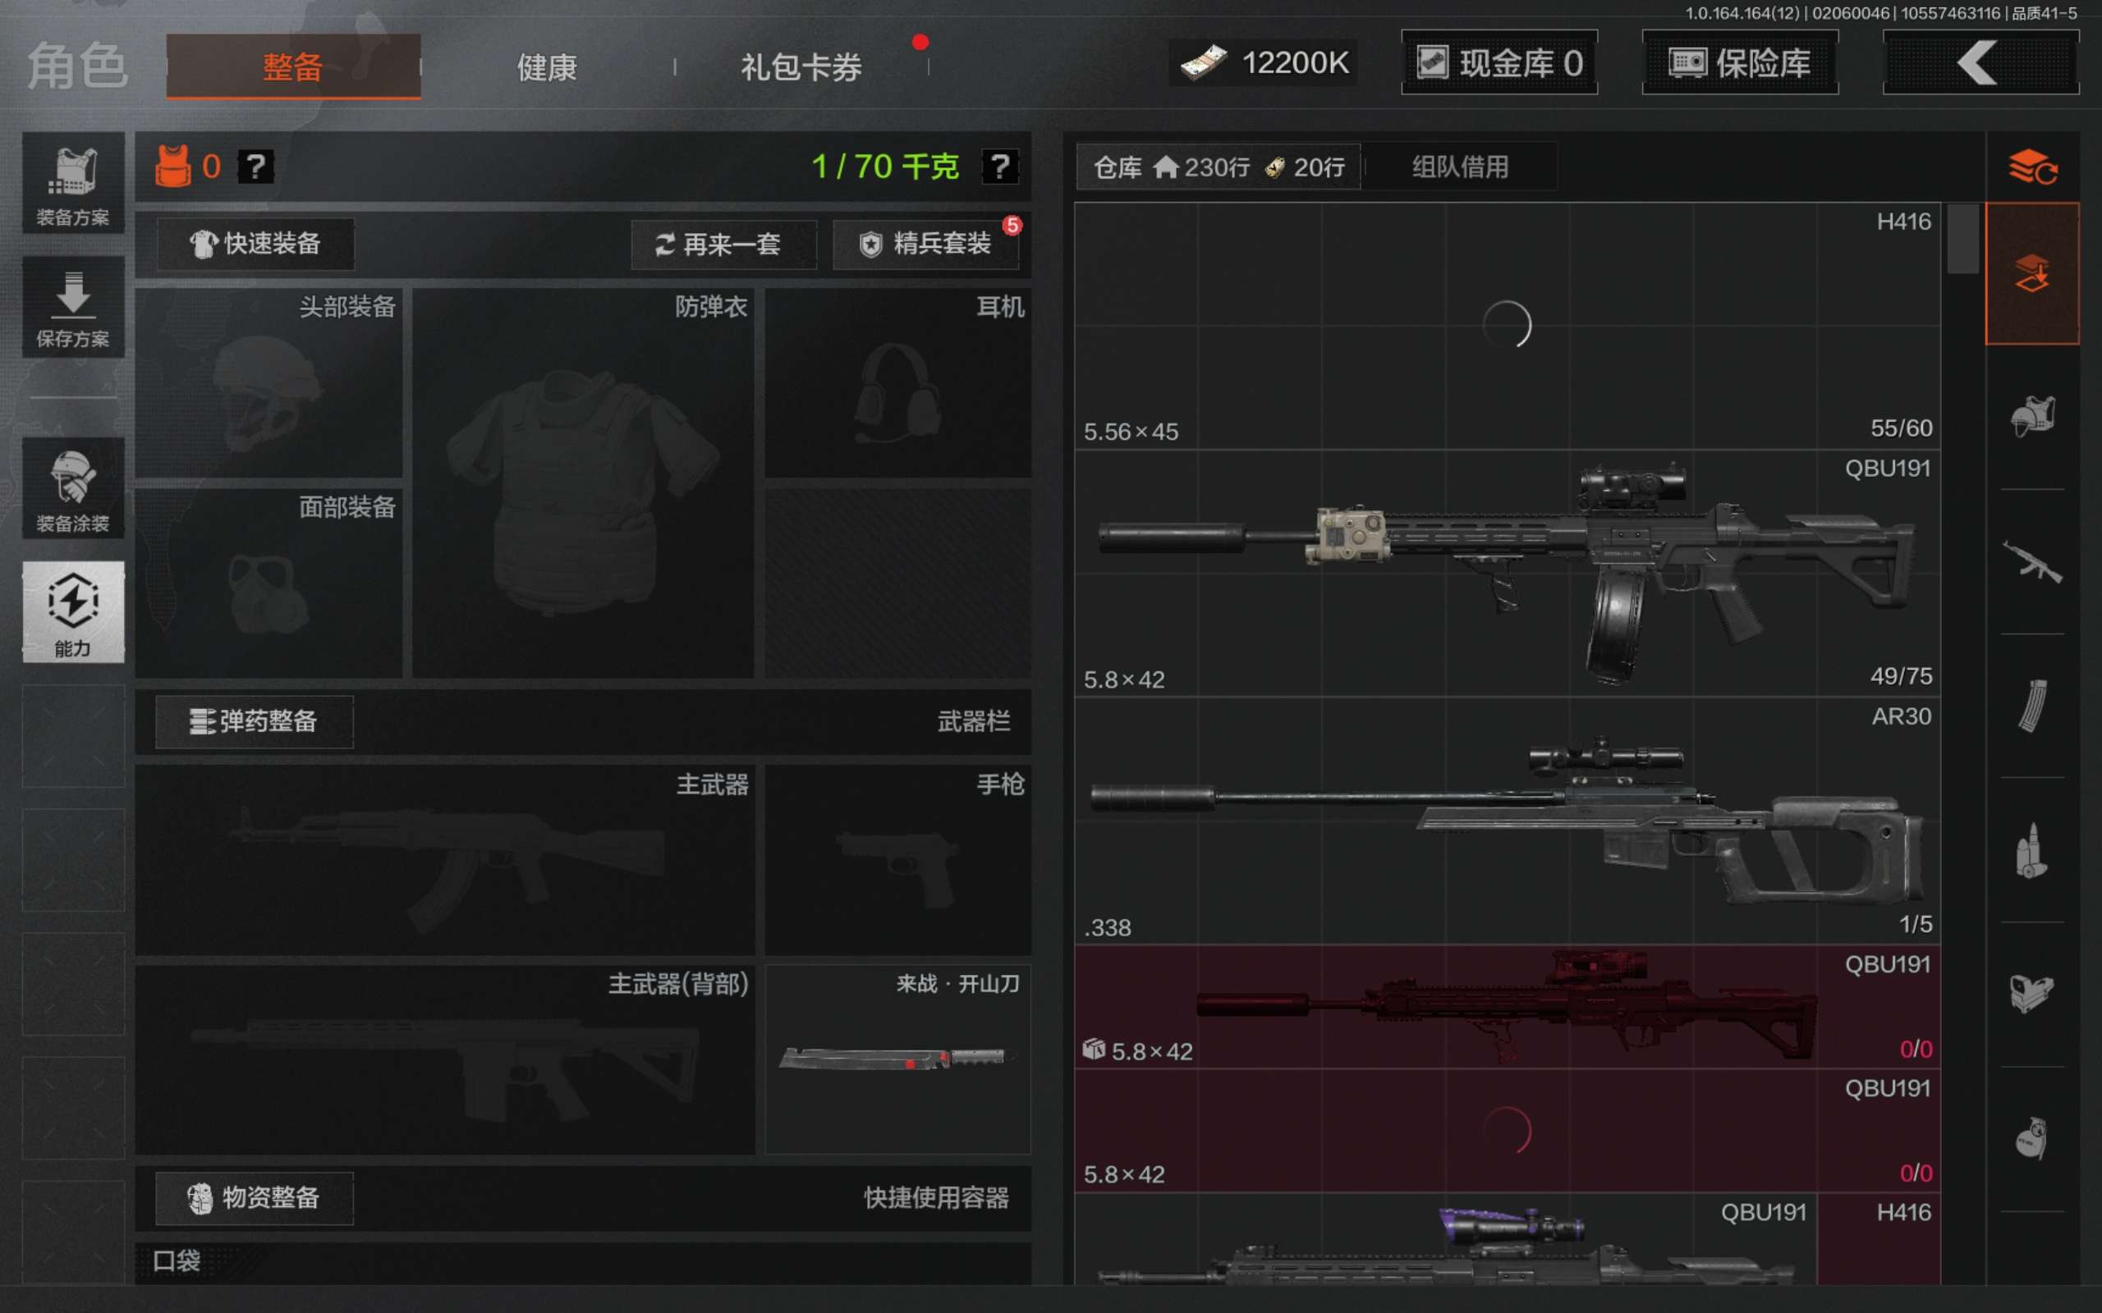Open the 保险库 safe button
2102x1313 pixels.
(1739, 63)
